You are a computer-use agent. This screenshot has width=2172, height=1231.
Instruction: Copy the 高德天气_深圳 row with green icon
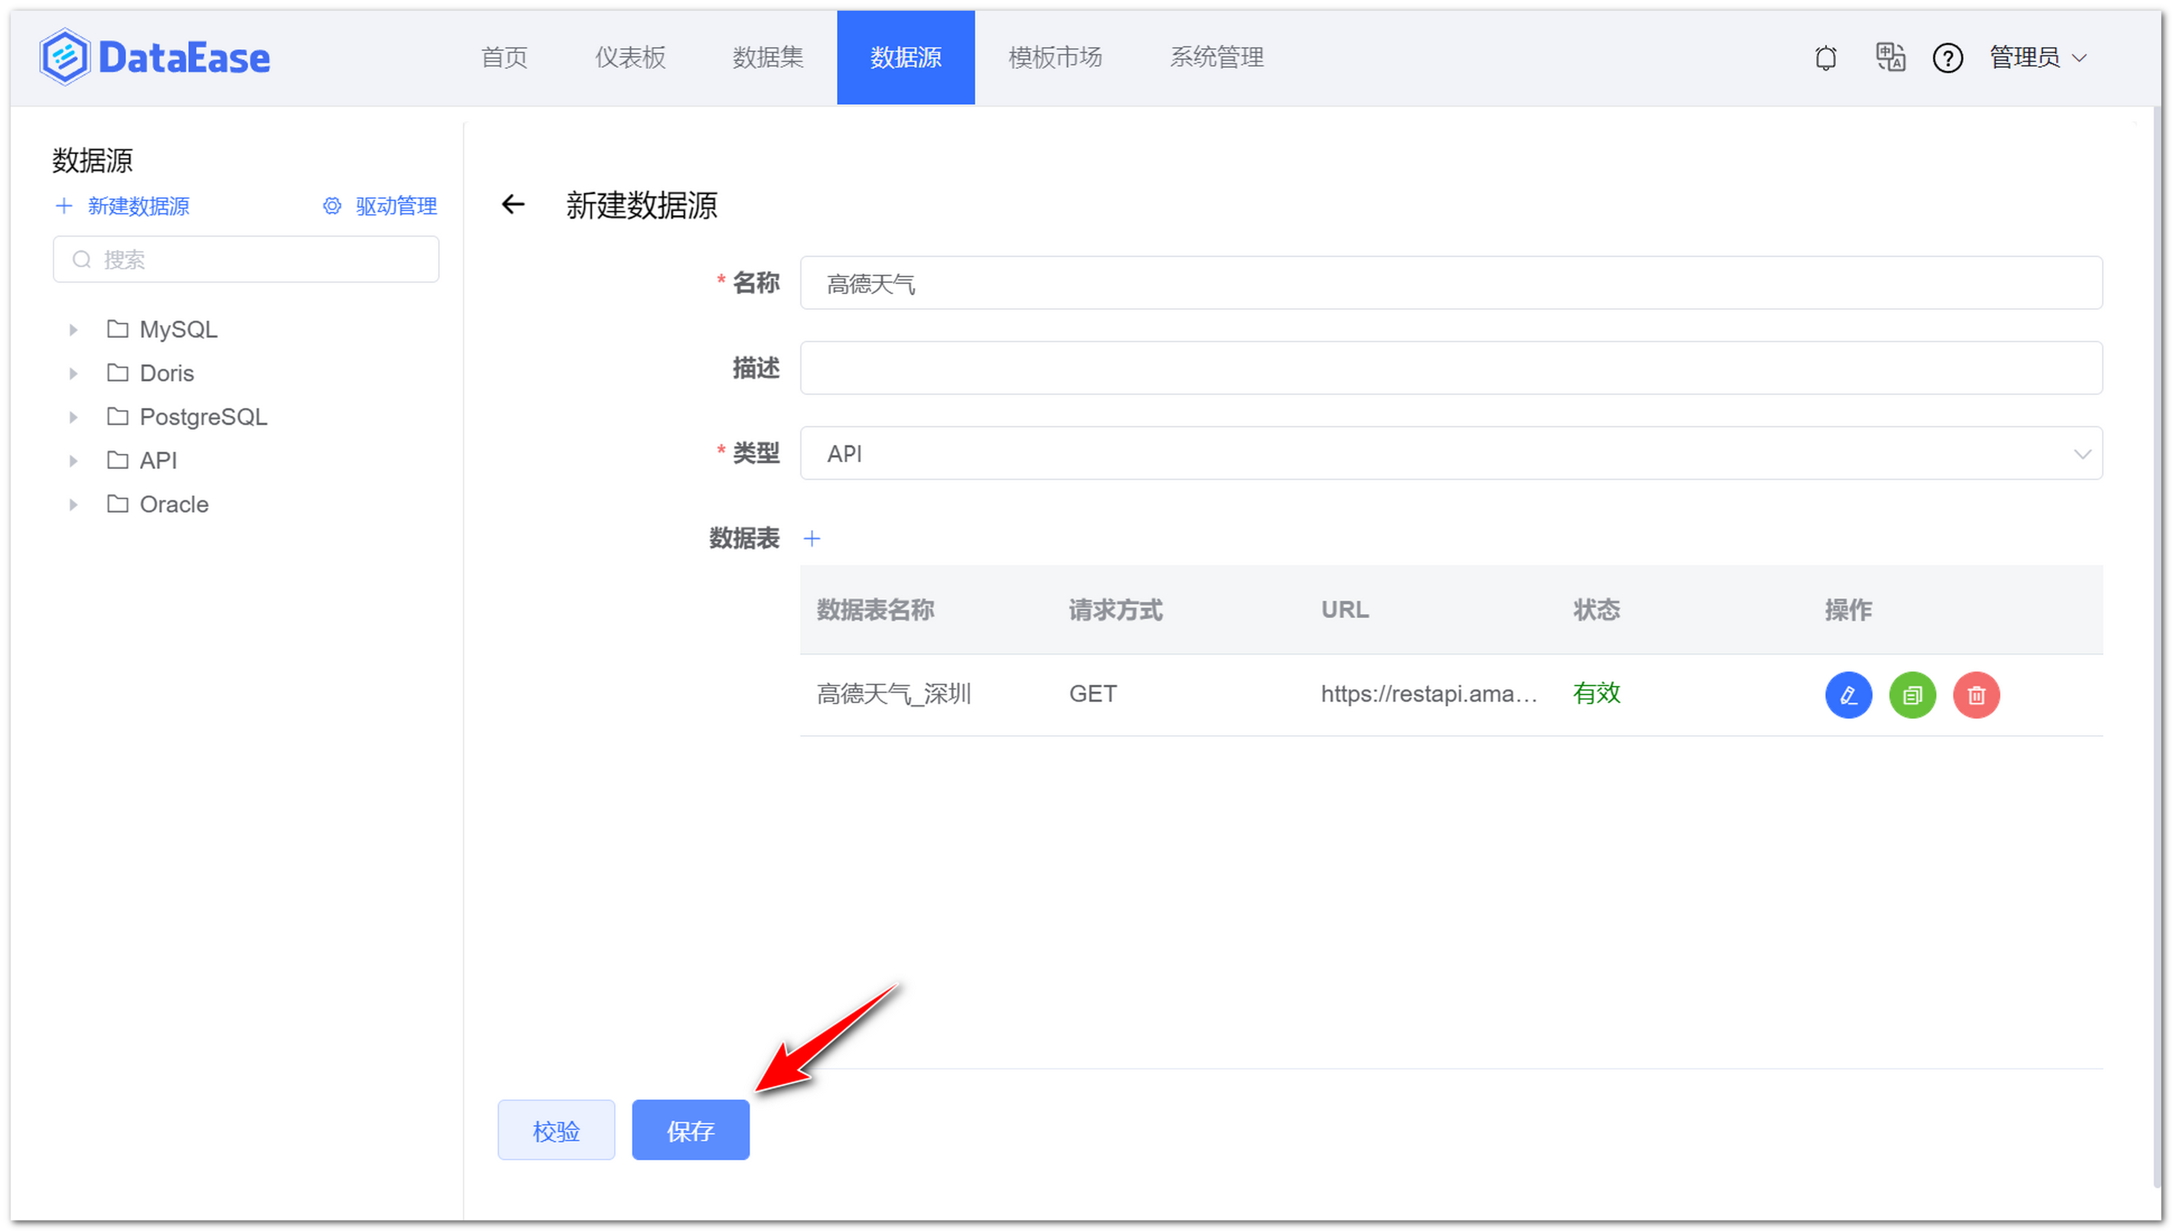tap(1912, 694)
